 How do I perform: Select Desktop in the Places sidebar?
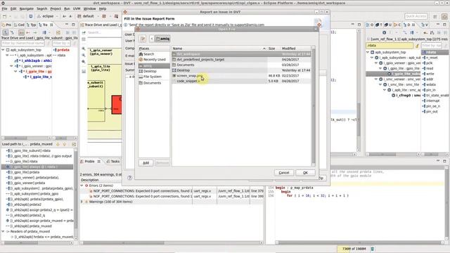pos(150,71)
